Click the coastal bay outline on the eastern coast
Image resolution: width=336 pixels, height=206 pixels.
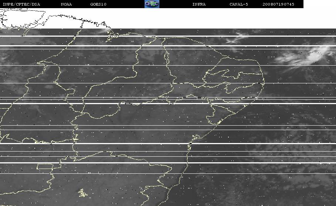[x=196, y=137]
